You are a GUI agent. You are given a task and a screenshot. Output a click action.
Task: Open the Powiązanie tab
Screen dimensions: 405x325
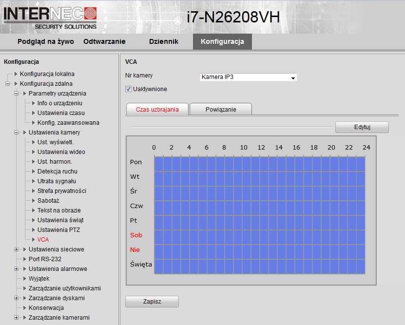221,109
